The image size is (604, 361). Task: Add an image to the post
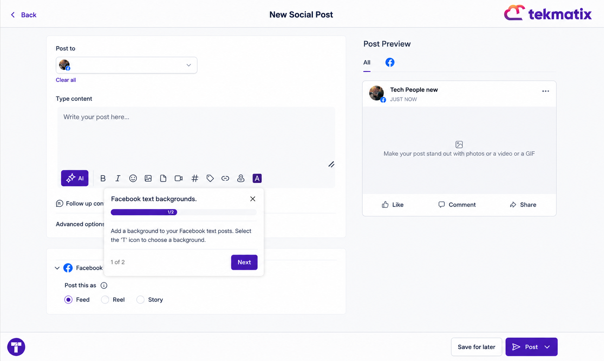[148, 178]
